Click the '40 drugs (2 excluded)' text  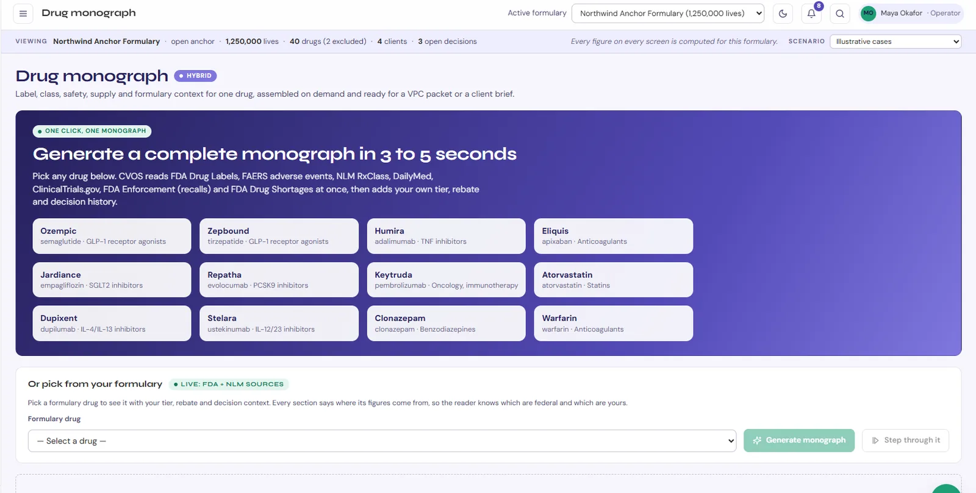pyautogui.click(x=328, y=41)
